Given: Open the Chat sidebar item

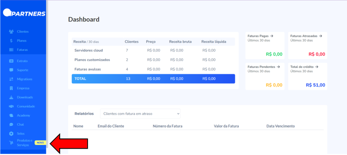Looking at the screenshot, I should coord(20,125).
